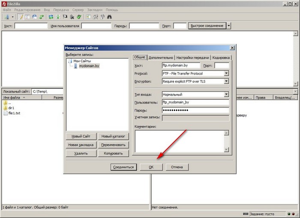300x218 pixels.
Task: Click the Пользователь input field
Action: (195, 102)
